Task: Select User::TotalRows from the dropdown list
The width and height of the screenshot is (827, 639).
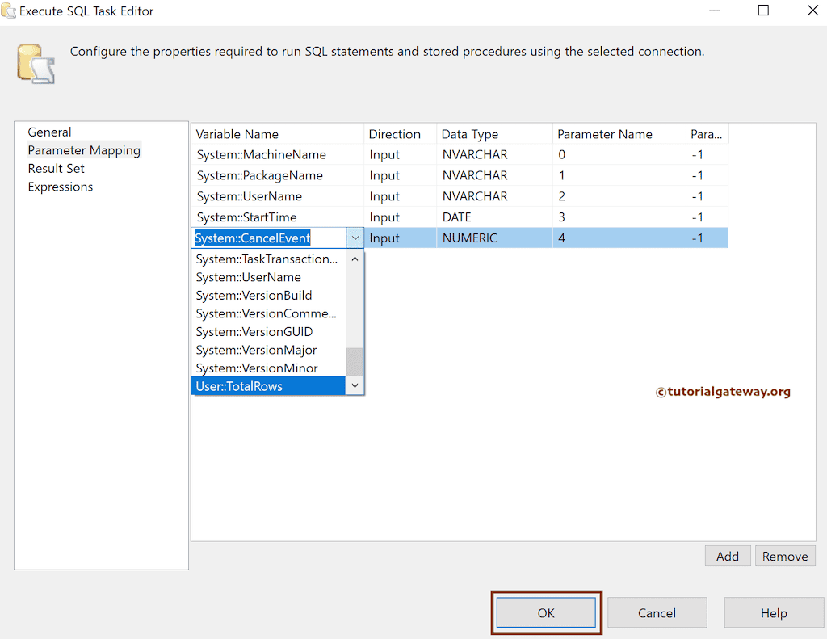Action: (x=239, y=386)
